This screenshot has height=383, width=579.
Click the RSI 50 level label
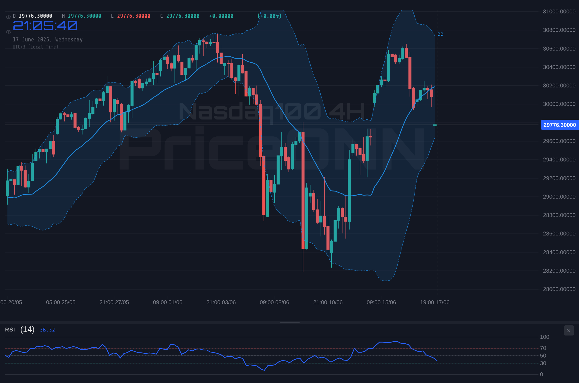pos(543,356)
